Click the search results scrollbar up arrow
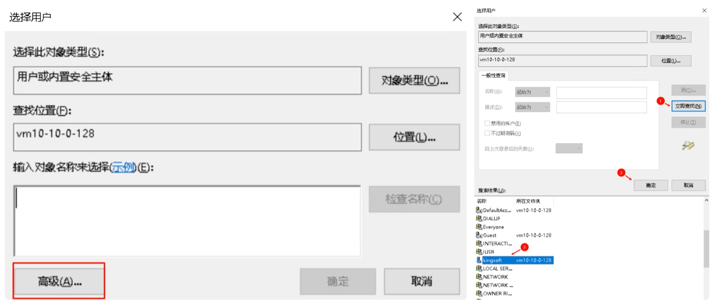This screenshot has height=304, width=714. coord(706,201)
